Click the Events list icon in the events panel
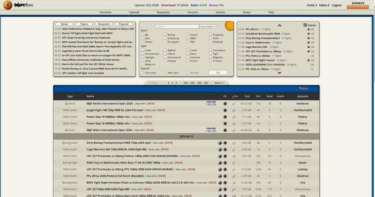Viewport: 375px width, 197px height. click(x=304, y=24)
